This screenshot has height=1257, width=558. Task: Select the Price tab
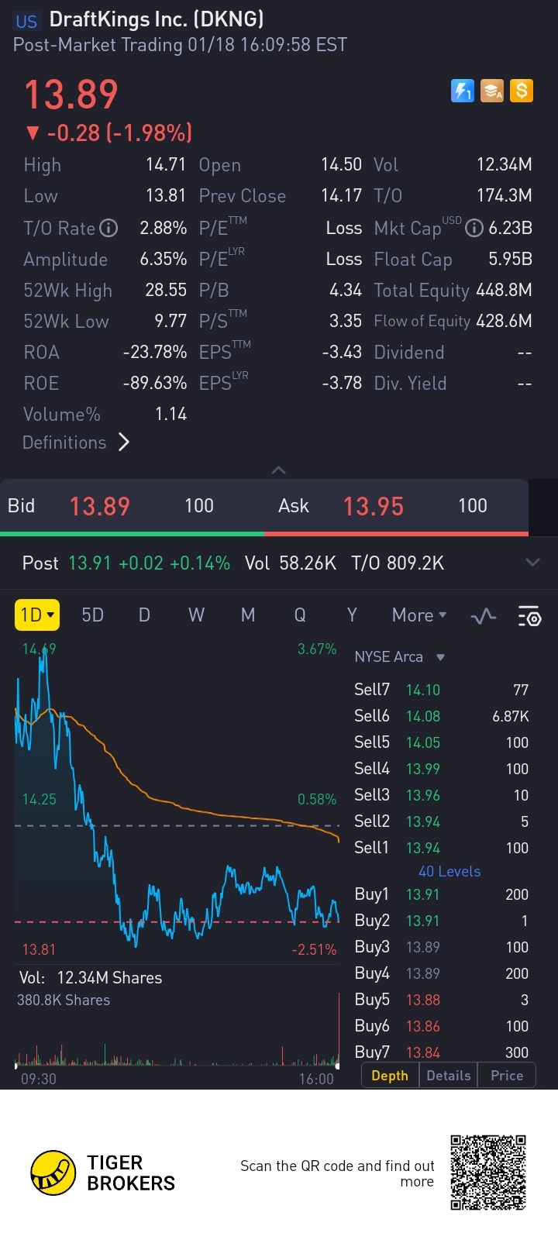pos(507,1076)
